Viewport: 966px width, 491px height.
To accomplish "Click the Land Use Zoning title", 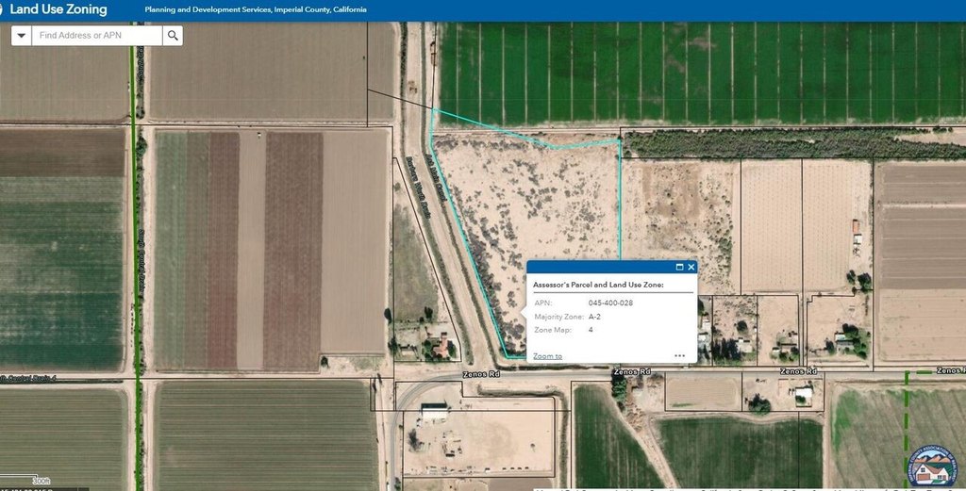I will [x=58, y=10].
